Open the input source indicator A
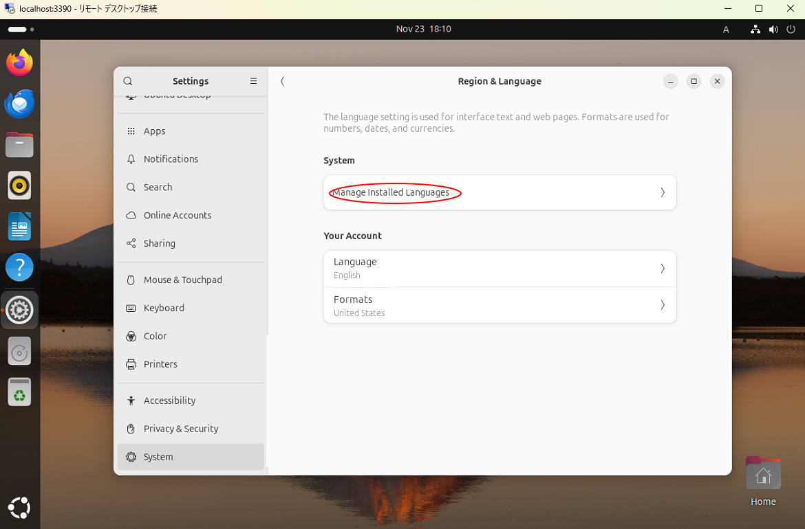The width and height of the screenshot is (805, 529). coord(726,30)
